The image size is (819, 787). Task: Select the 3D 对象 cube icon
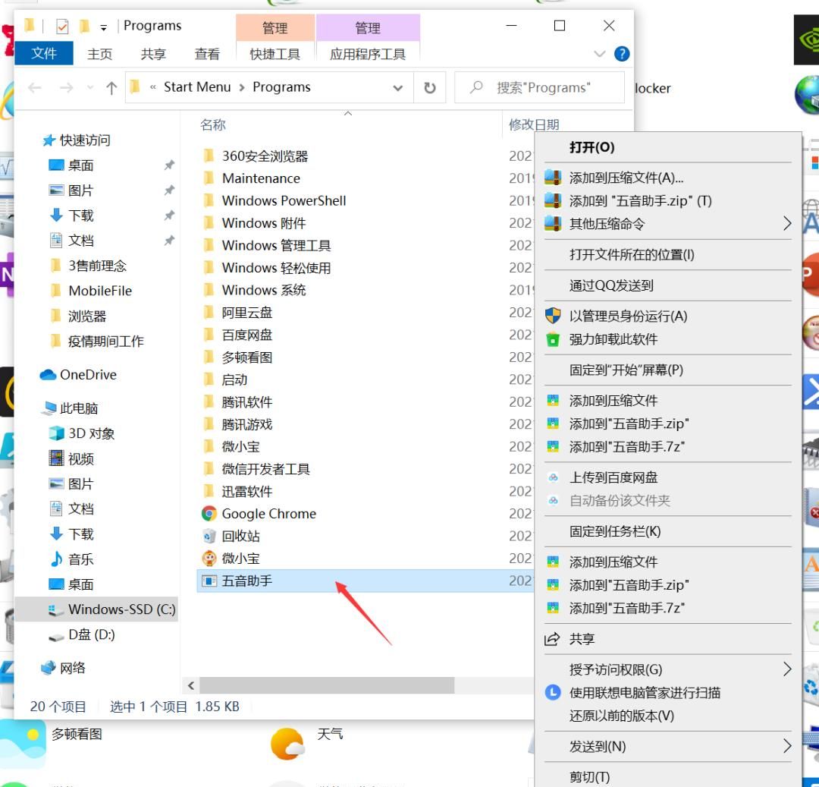click(x=56, y=433)
